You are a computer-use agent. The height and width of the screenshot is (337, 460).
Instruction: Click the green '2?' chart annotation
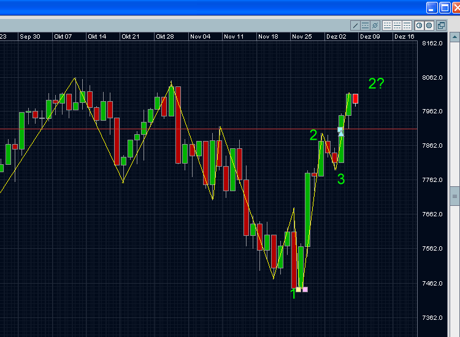tap(377, 84)
